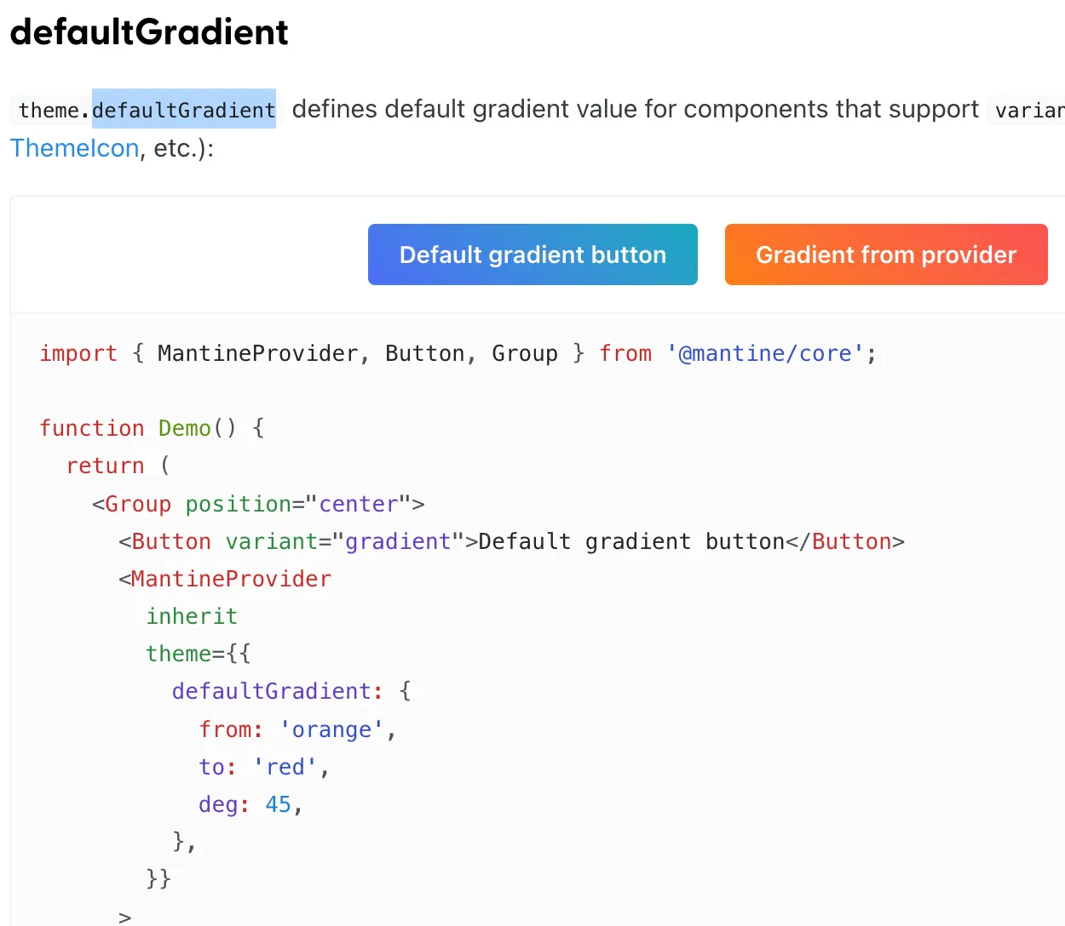Click the MantineProvider tag in code
This screenshot has width=1065, height=926.
pos(230,579)
